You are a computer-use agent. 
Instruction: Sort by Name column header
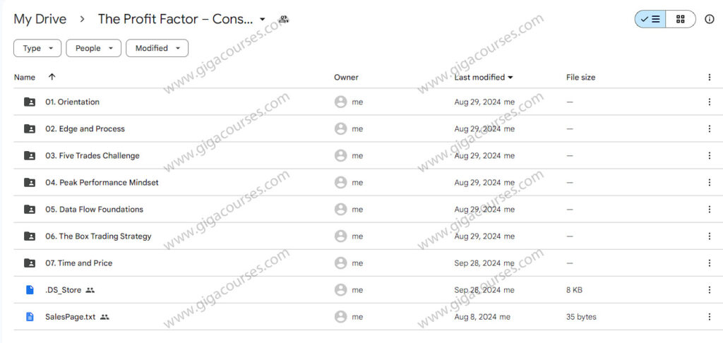[25, 77]
